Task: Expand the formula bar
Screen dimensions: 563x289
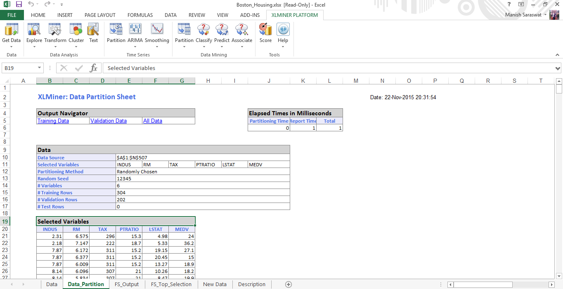Action: pos(558,68)
